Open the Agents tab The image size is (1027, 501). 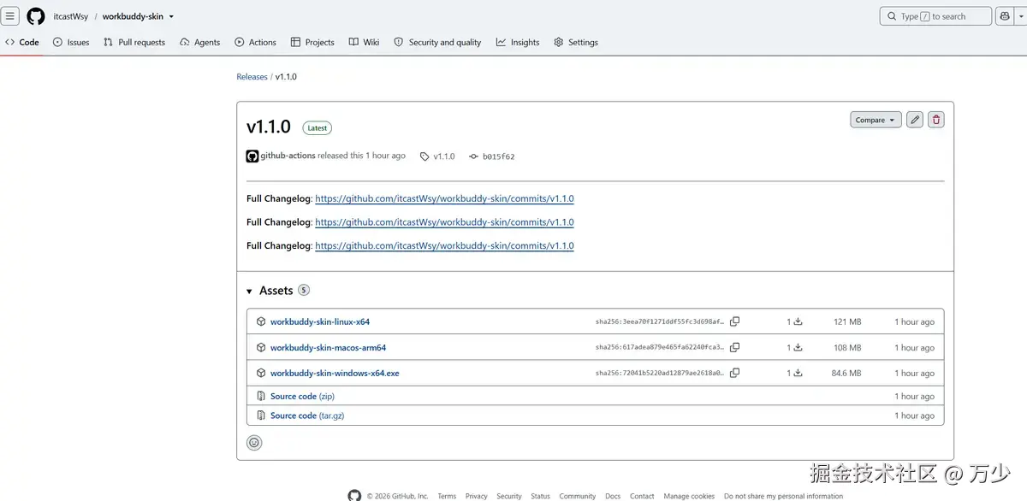click(199, 42)
